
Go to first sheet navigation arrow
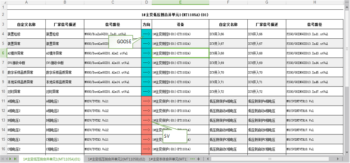tap(3, 159)
